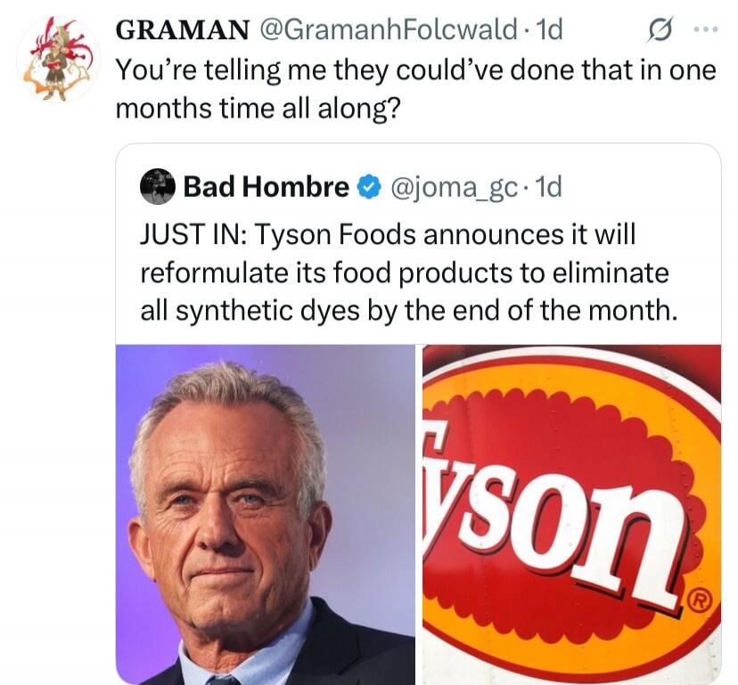Open the @GramanhFolcwald handle link
Image resolution: width=738 pixels, height=685 pixels.
pyautogui.click(x=388, y=29)
